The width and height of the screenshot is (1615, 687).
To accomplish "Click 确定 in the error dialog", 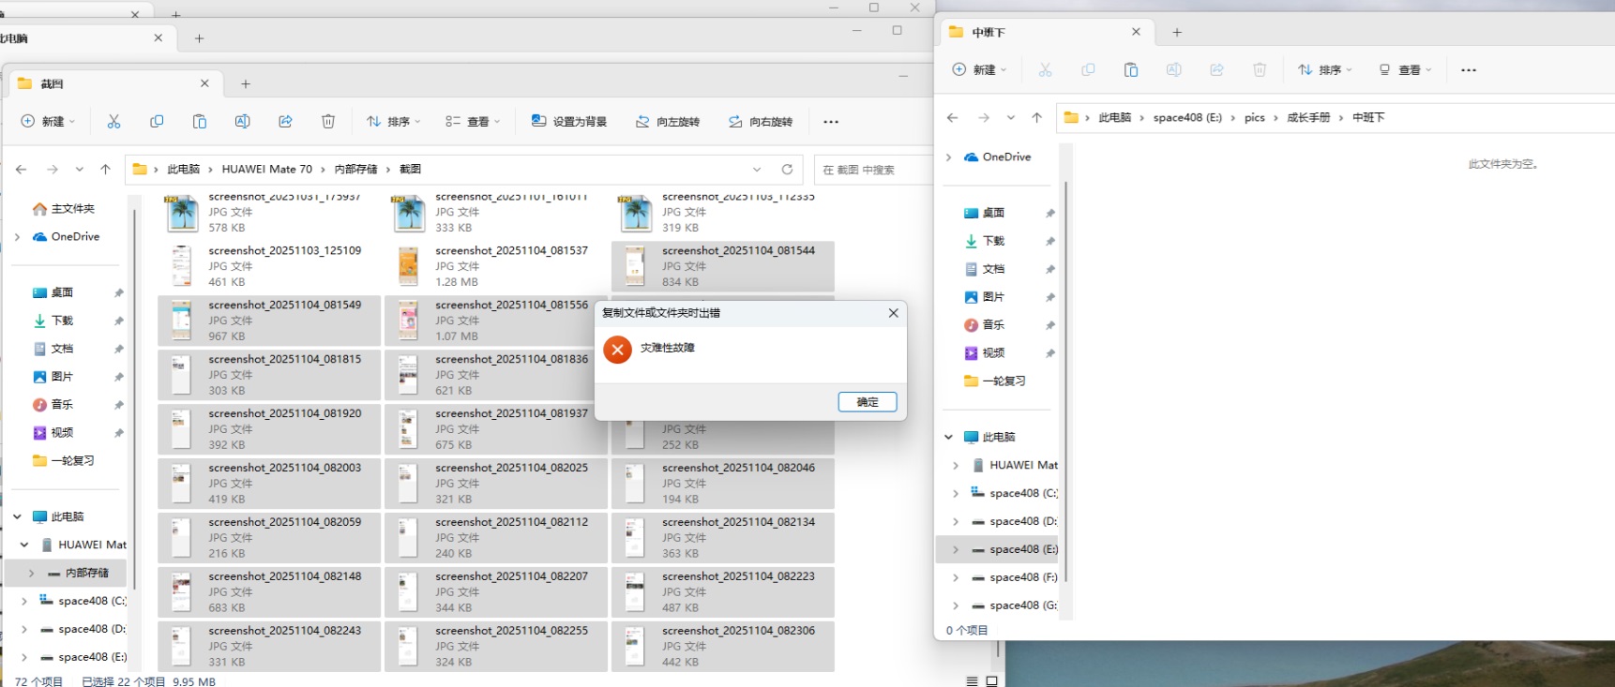I will (868, 402).
